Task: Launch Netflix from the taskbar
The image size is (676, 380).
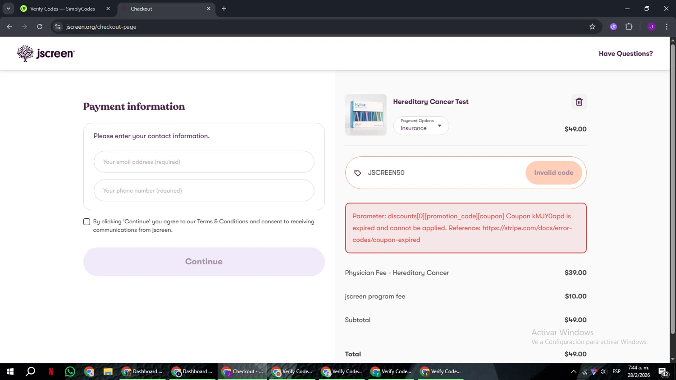Action: [51, 371]
